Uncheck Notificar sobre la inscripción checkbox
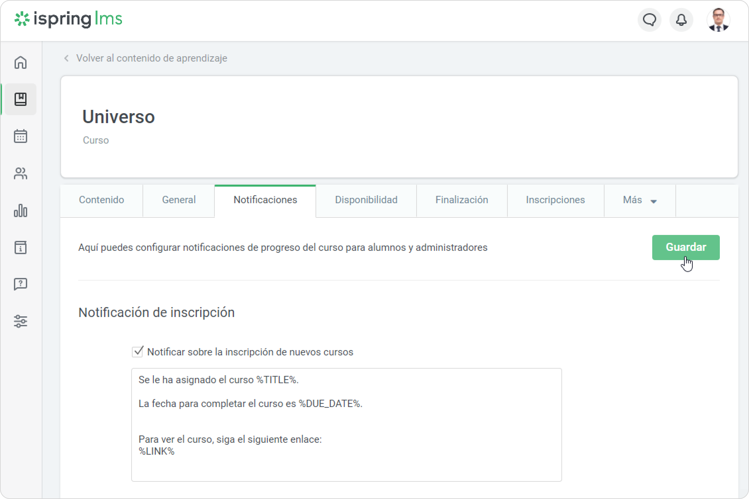This screenshot has width=749, height=499. [x=138, y=352]
